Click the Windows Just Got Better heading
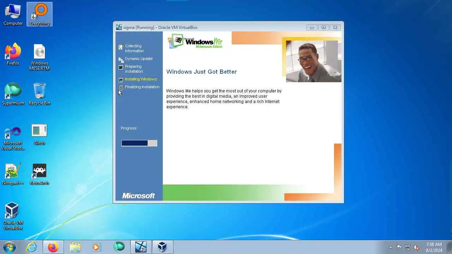The width and height of the screenshot is (452, 254). point(201,72)
